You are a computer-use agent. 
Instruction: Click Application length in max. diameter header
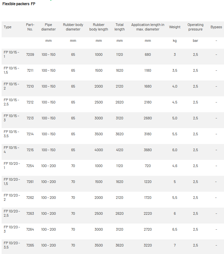click(x=148, y=27)
